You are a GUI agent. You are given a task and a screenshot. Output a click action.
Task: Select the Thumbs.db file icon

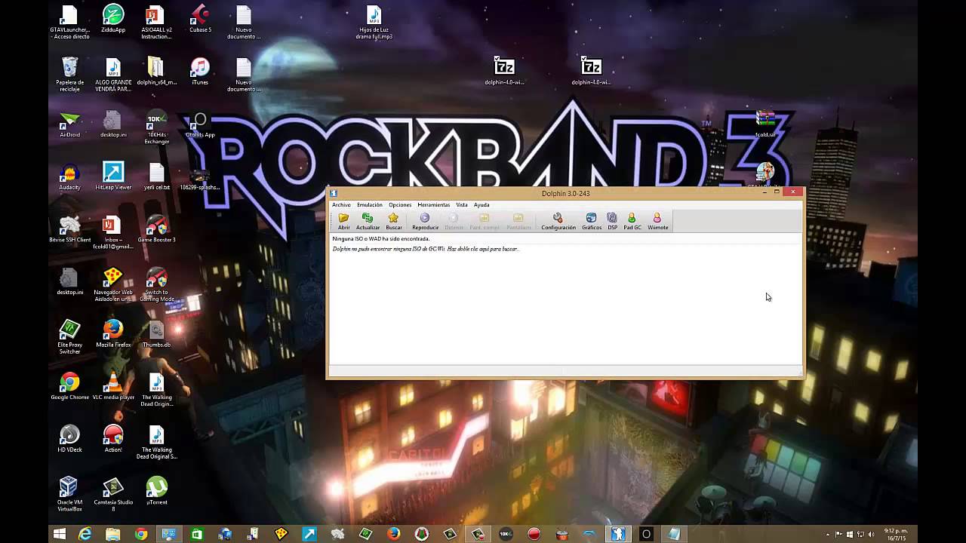pyautogui.click(x=156, y=334)
